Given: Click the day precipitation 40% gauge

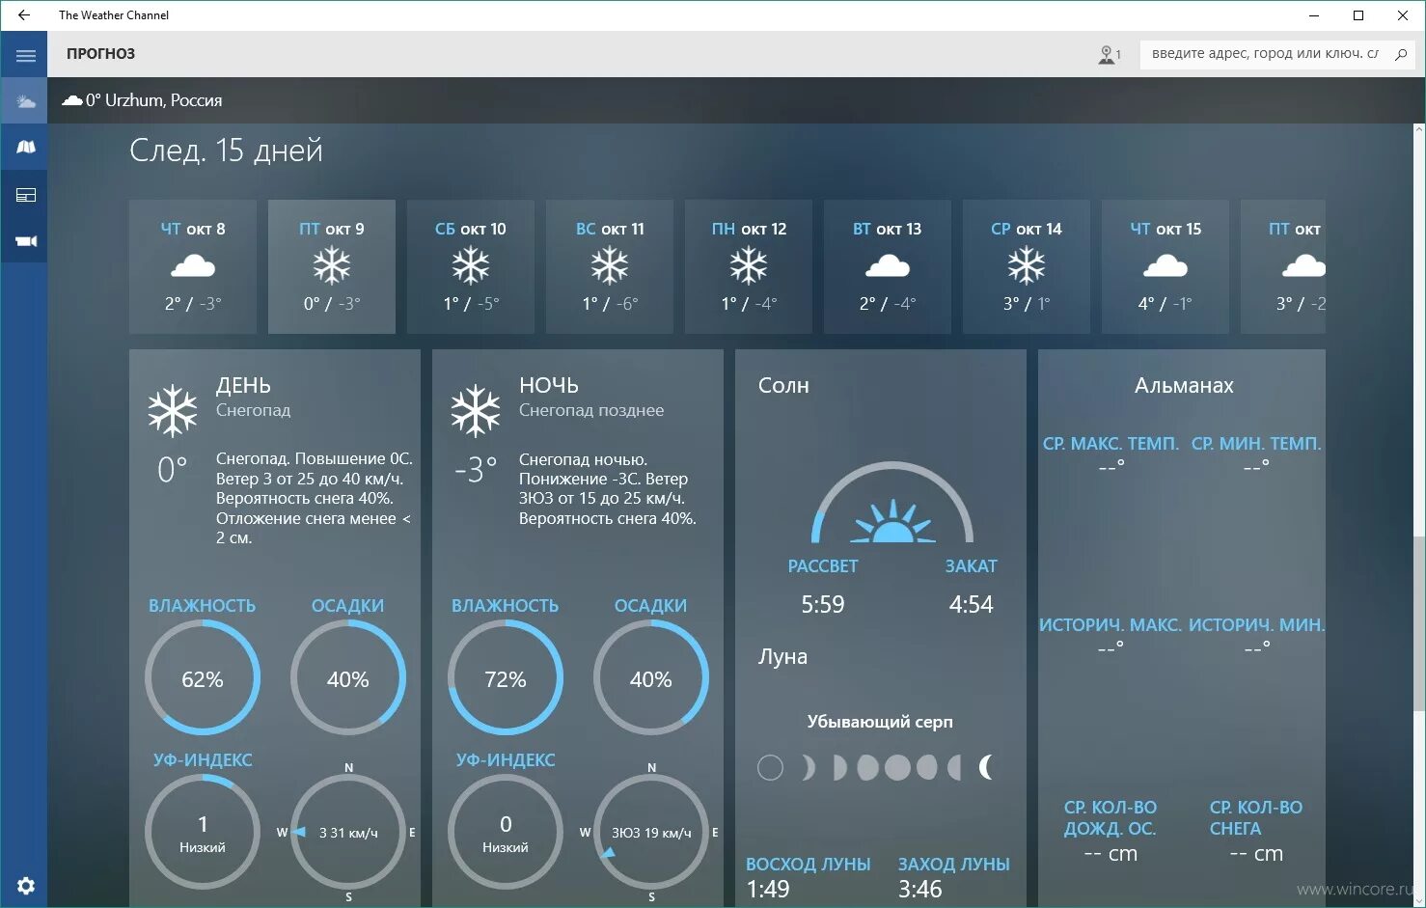Looking at the screenshot, I should click(x=348, y=678).
